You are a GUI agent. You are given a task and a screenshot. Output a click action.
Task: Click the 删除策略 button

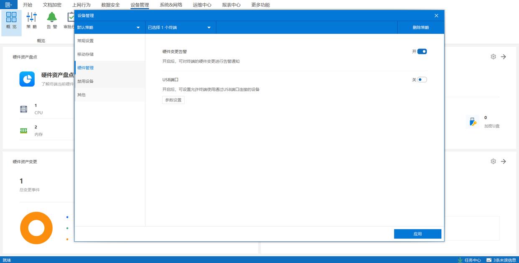(420, 28)
